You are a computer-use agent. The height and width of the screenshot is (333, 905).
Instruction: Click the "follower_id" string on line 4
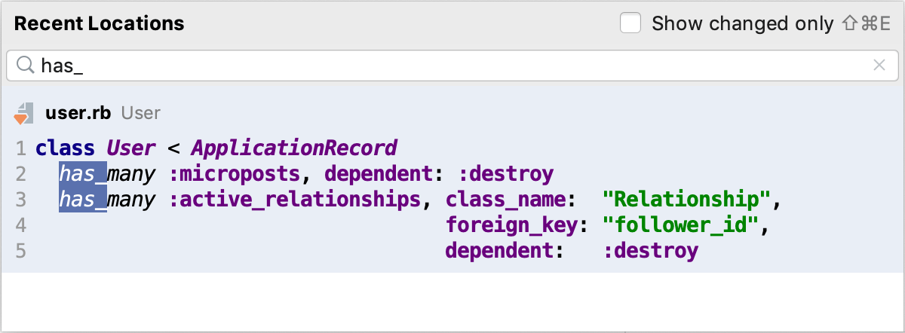click(x=680, y=225)
